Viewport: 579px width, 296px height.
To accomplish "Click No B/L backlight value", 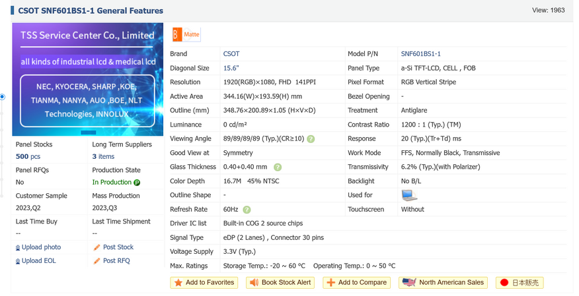I will 411,181.
